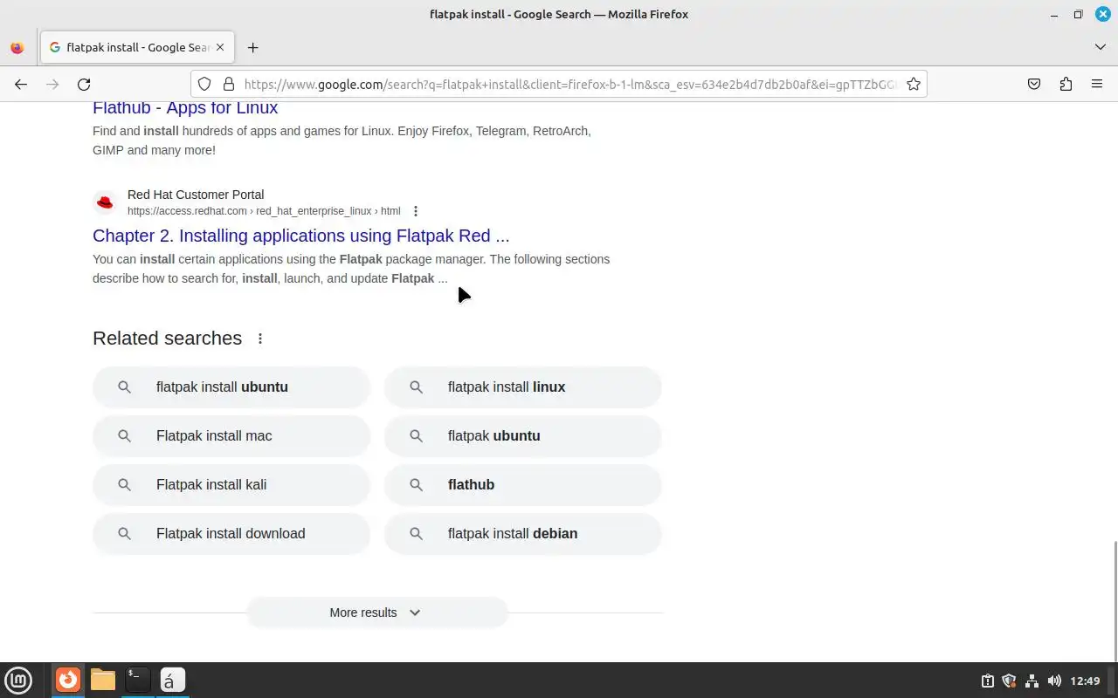Click the page vertical scrollbar thumb
The image size is (1118, 698).
[1115, 600]
